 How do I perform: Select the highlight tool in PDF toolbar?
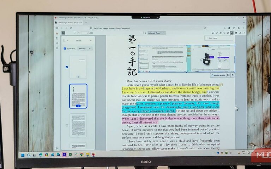tap(221, 33)
